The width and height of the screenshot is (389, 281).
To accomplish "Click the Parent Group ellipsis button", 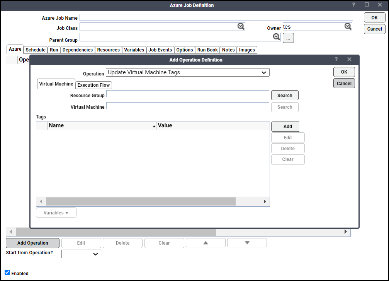I will click(x=288, y=38).
